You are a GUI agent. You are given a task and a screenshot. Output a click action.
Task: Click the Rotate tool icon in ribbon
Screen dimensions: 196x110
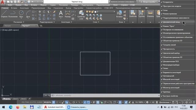point(44,12)
